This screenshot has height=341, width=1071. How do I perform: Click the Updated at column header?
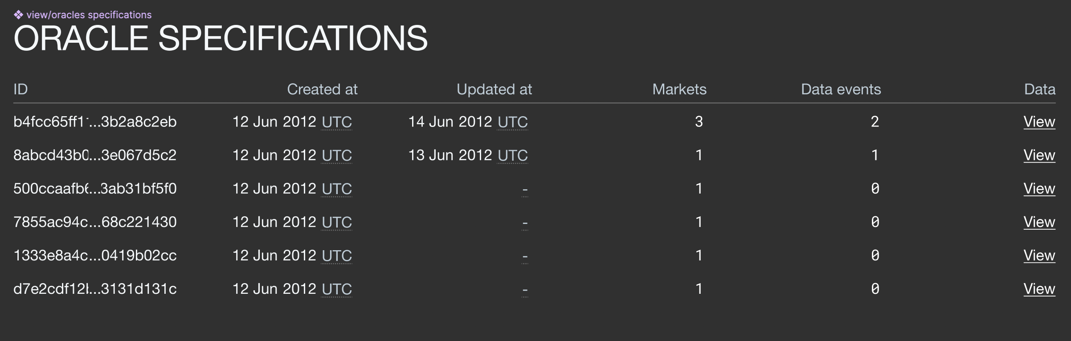point(494,89)
